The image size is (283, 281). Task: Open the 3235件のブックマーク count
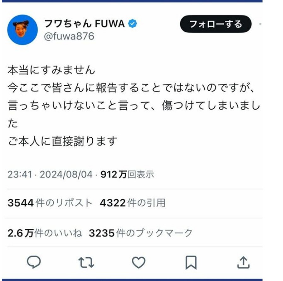(141, 233)
